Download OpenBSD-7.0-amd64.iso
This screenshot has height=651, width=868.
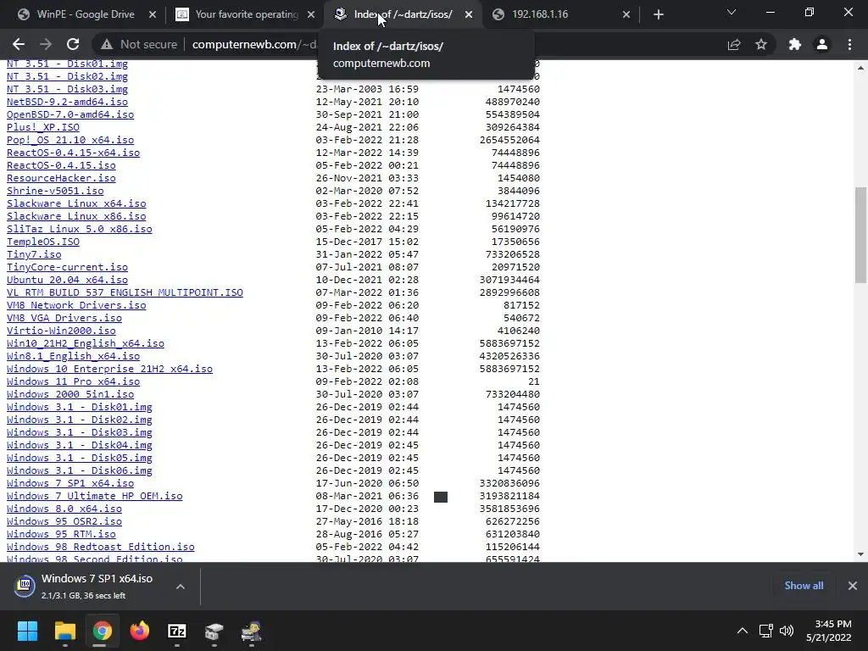[70, 114]
